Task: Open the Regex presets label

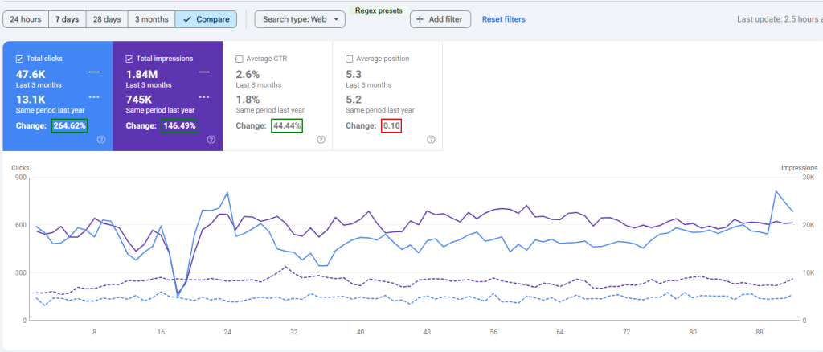Action: (379, 10)
